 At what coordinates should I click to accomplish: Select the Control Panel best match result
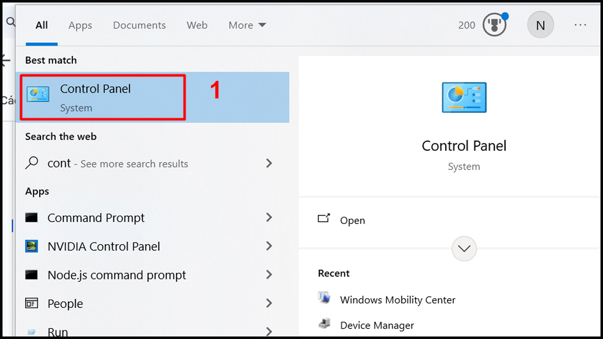95,97
